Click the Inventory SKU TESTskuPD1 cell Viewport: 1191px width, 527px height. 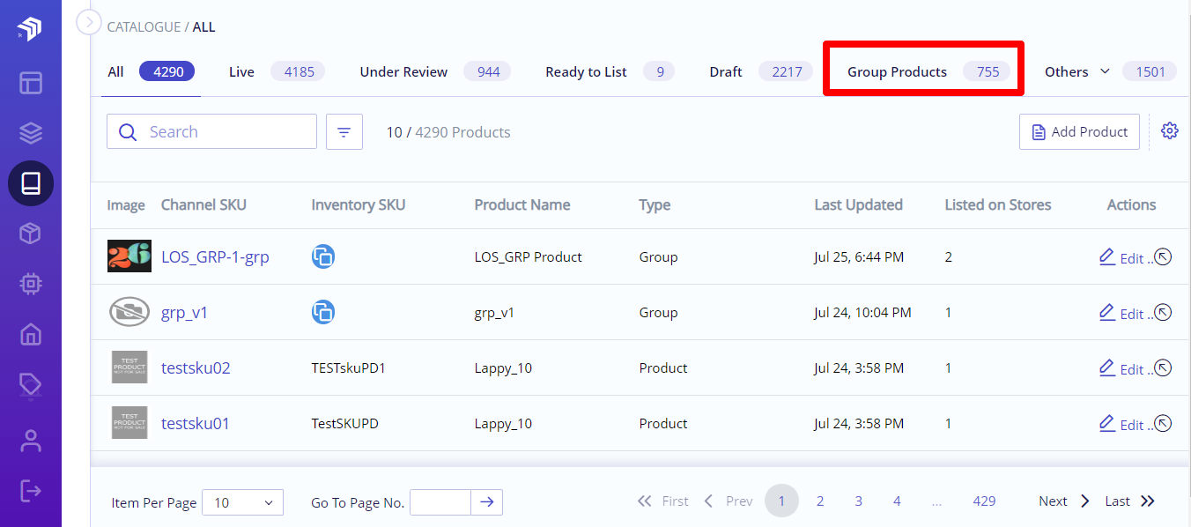pos(349,368)
